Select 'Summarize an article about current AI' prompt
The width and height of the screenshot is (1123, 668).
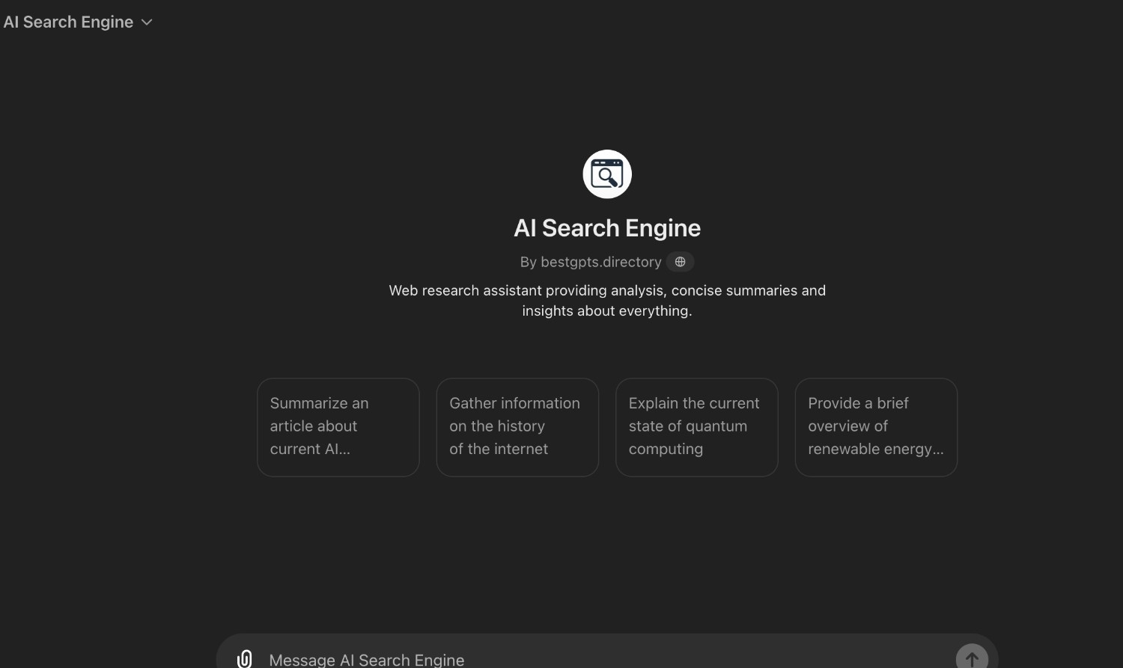point(338,427)
